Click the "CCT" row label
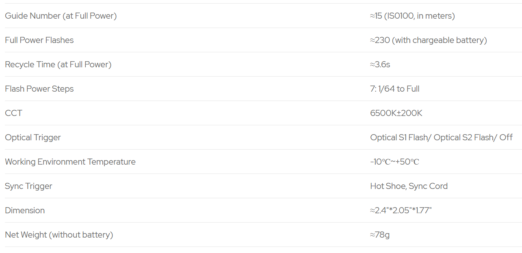522x253 pixels. point(13,113)
